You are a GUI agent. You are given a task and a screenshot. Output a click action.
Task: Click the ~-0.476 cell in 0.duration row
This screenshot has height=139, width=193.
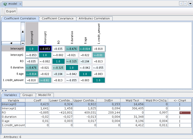click(x=32, y=68)
